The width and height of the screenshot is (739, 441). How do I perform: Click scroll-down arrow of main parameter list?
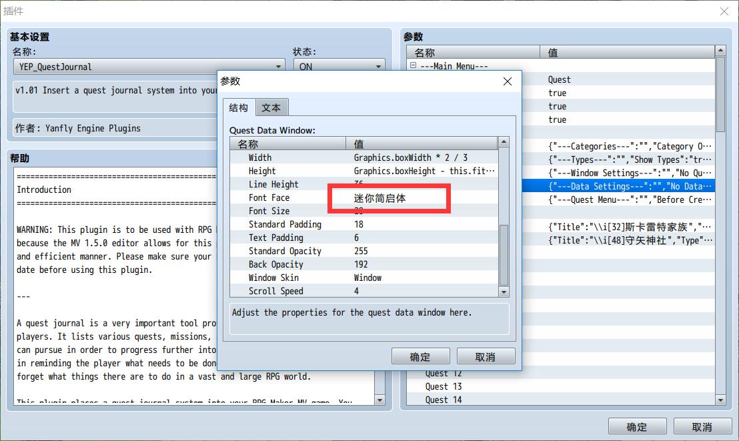click(720, 400)
